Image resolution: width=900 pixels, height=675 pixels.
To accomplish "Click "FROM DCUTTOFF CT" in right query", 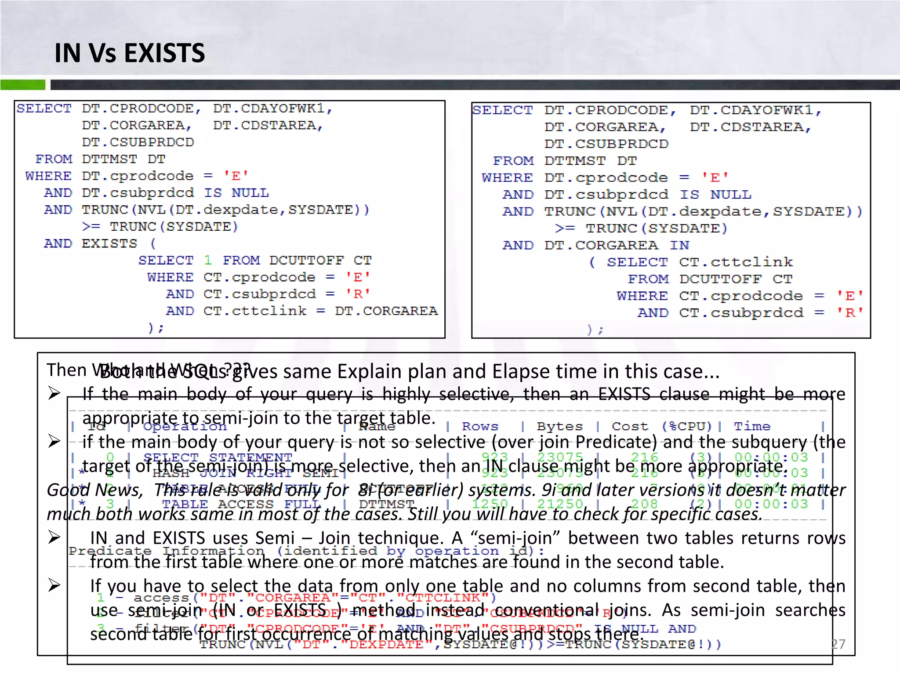I will tap(710, 279).
